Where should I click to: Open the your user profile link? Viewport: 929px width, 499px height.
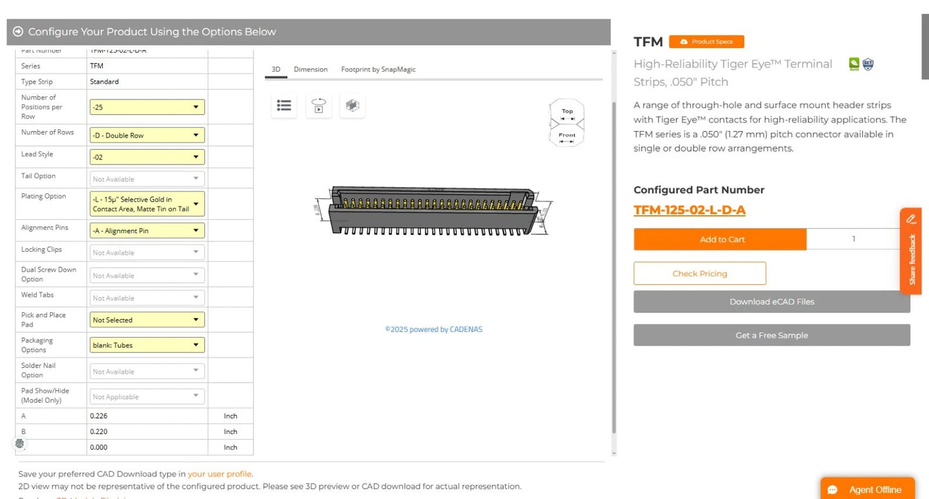pyautogui.click(x=219, y=474)
